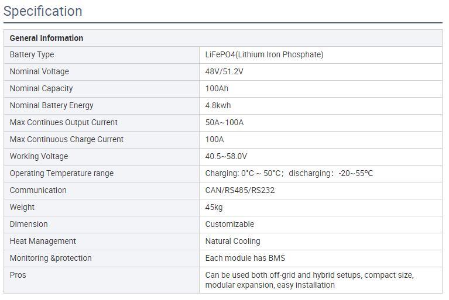Select the 48V/51.2V value cell
Screen dimensions: 449x300
(x=321, y=72)
